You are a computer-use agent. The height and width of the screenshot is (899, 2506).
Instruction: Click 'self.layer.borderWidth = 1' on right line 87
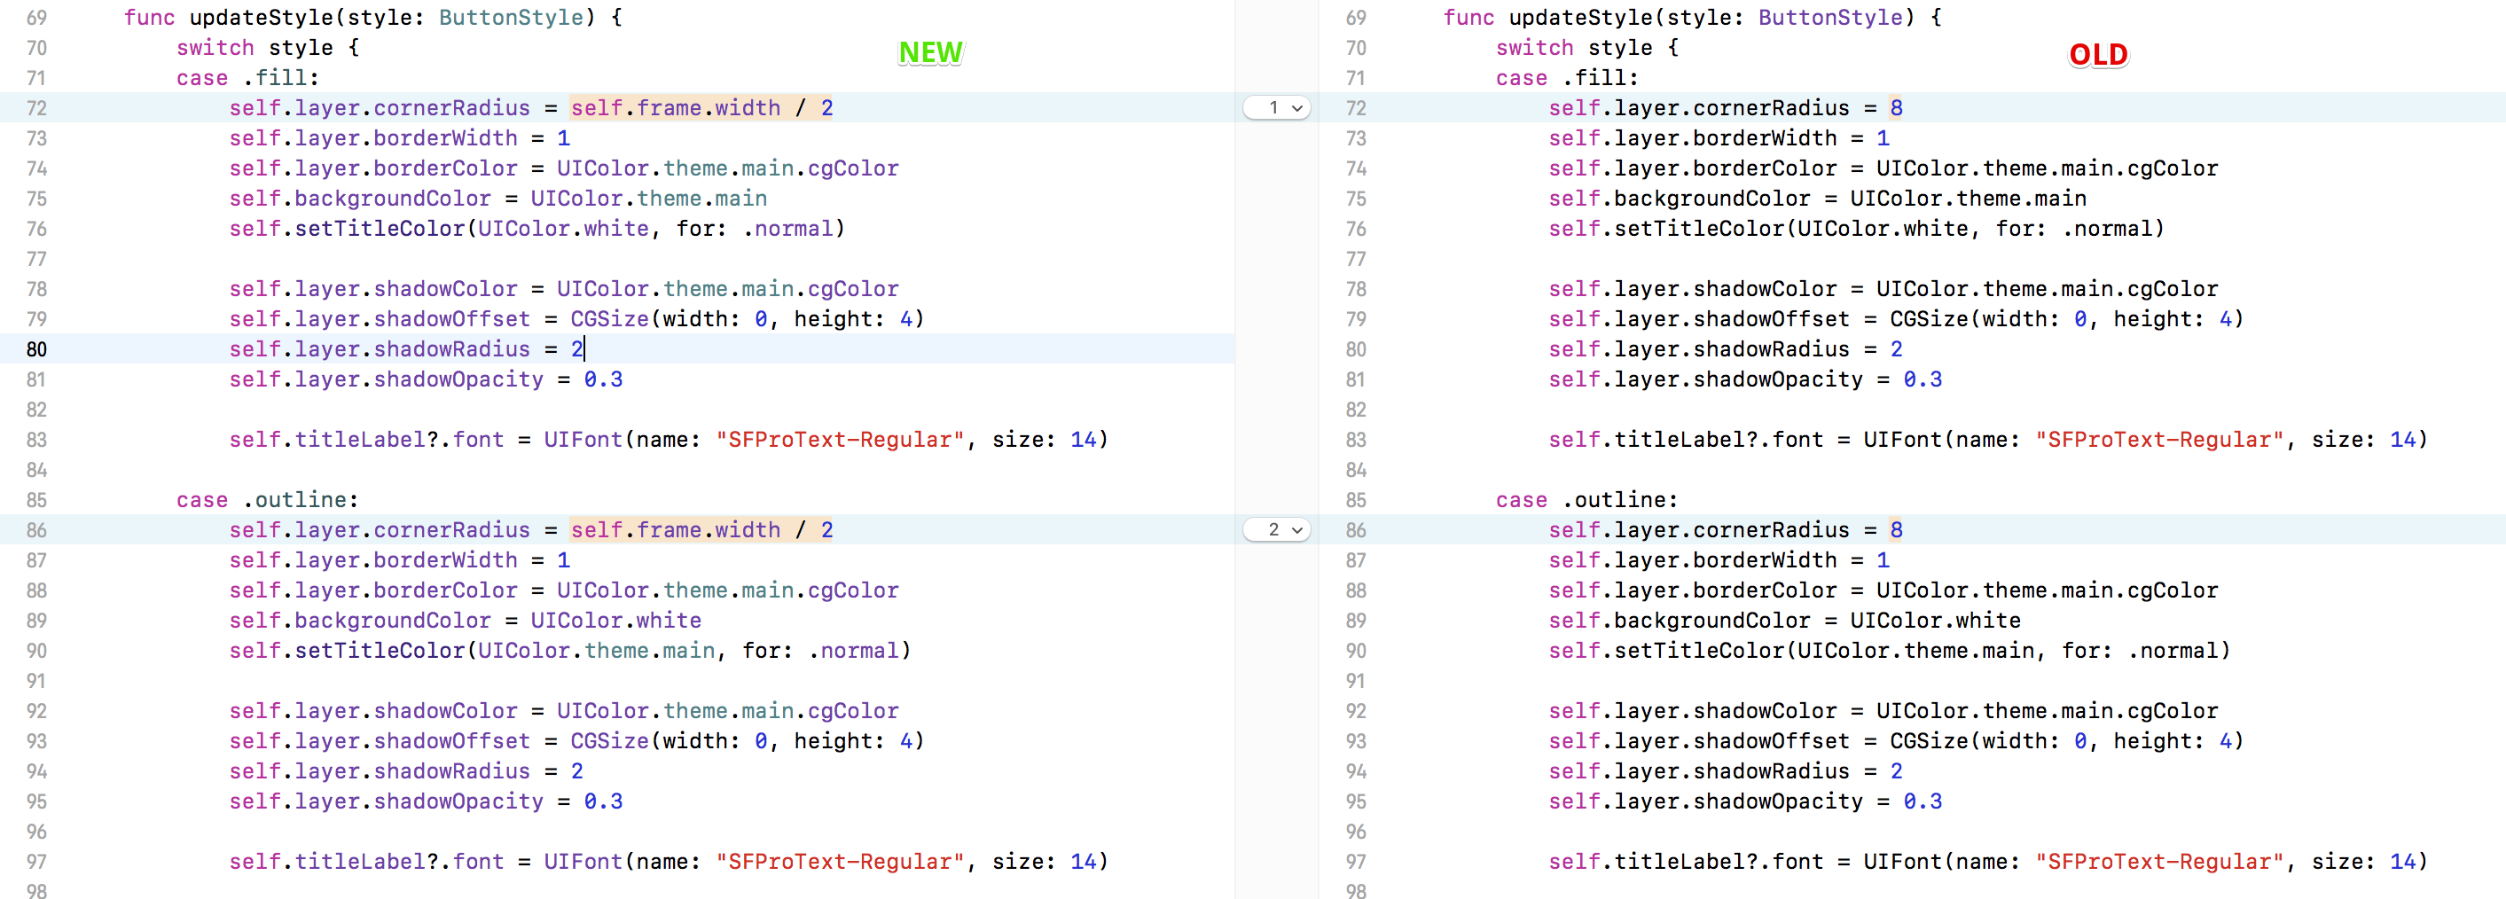[x=1719, y=560]
